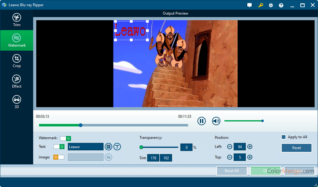Open help question mark icon
Screen dimensions: 318x187
pos(281,5)
